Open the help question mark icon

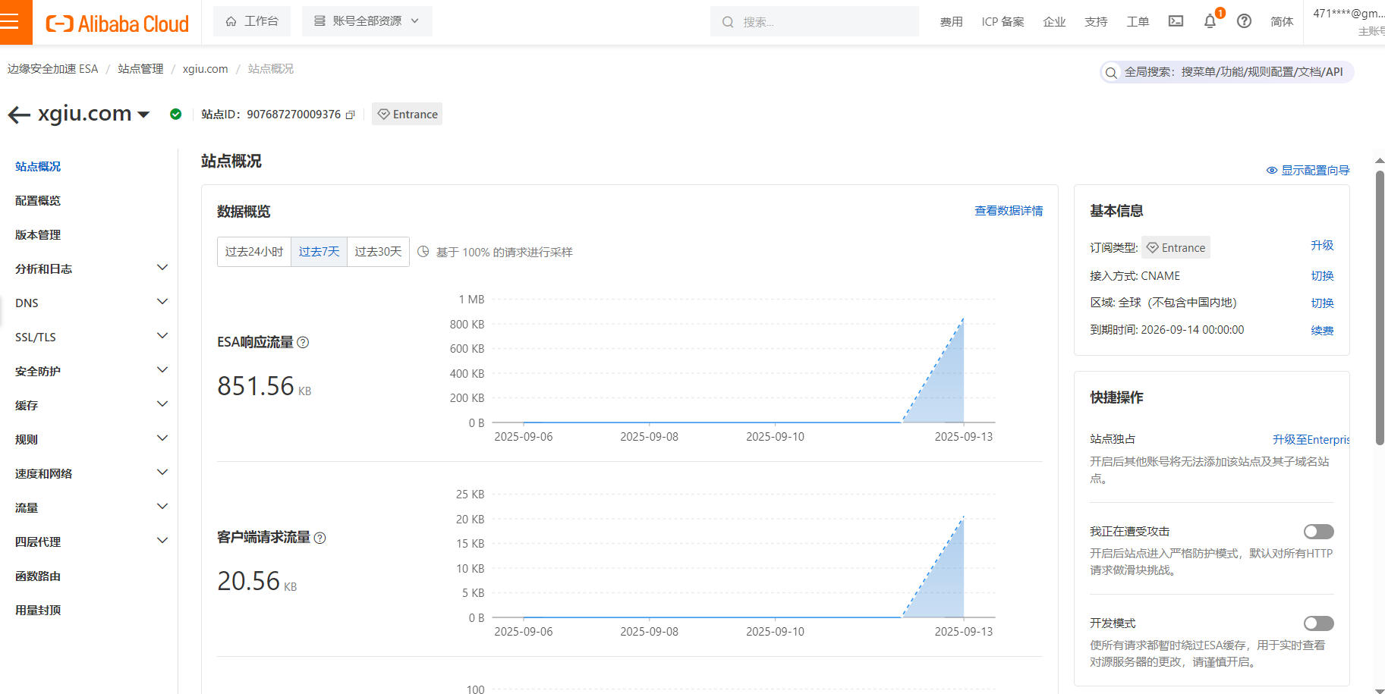click(1244, 21)
